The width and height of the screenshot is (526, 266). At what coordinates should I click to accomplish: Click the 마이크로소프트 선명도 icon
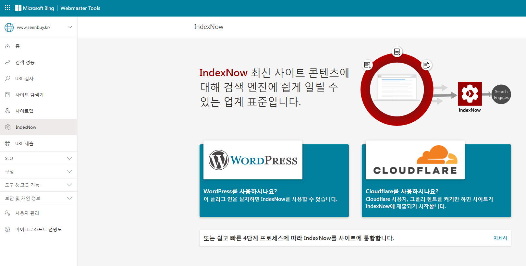(7, 229)
